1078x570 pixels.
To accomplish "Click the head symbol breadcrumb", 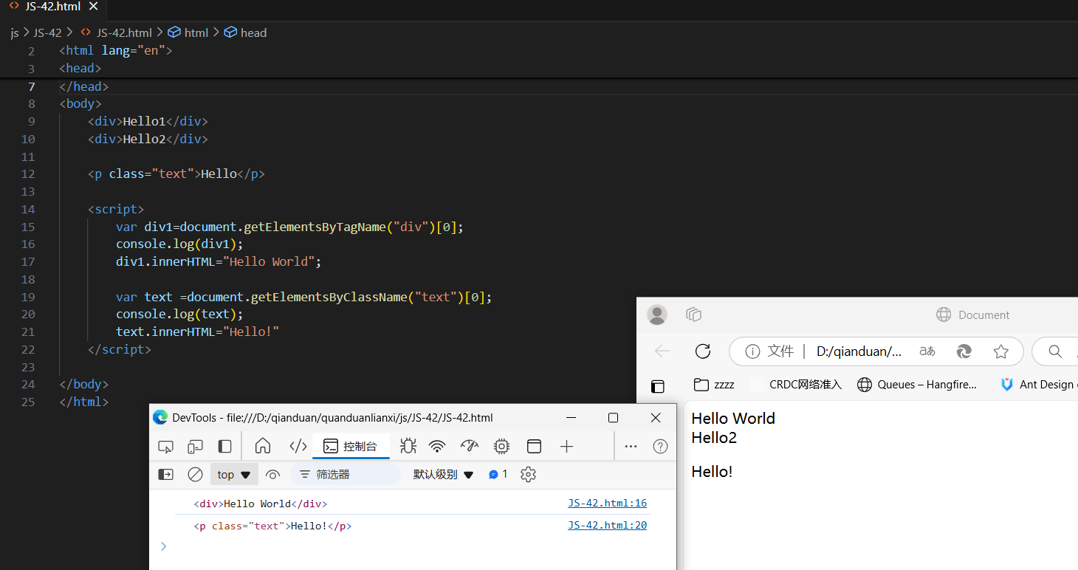I will coord(246,32).
